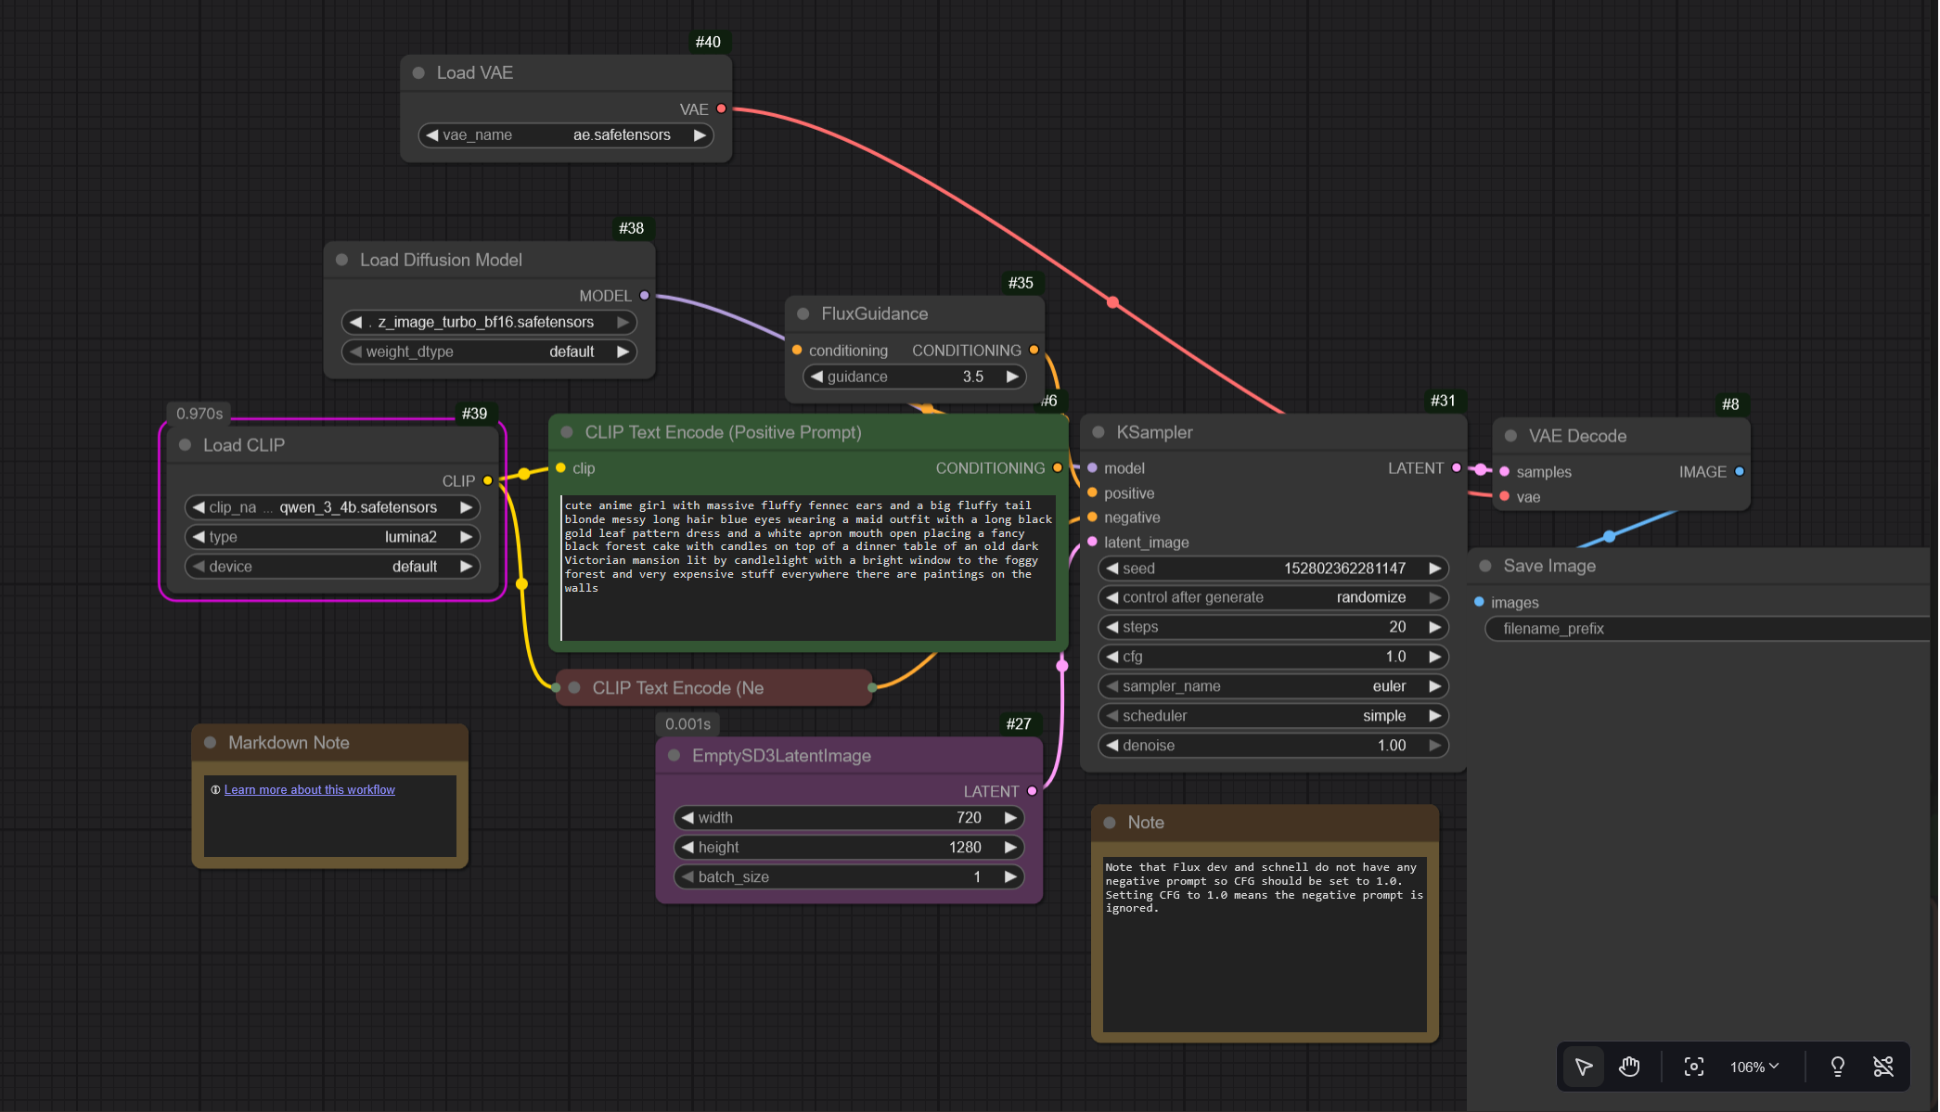
Task: Open Learn more about this workflow link
Action: point(309,790)
